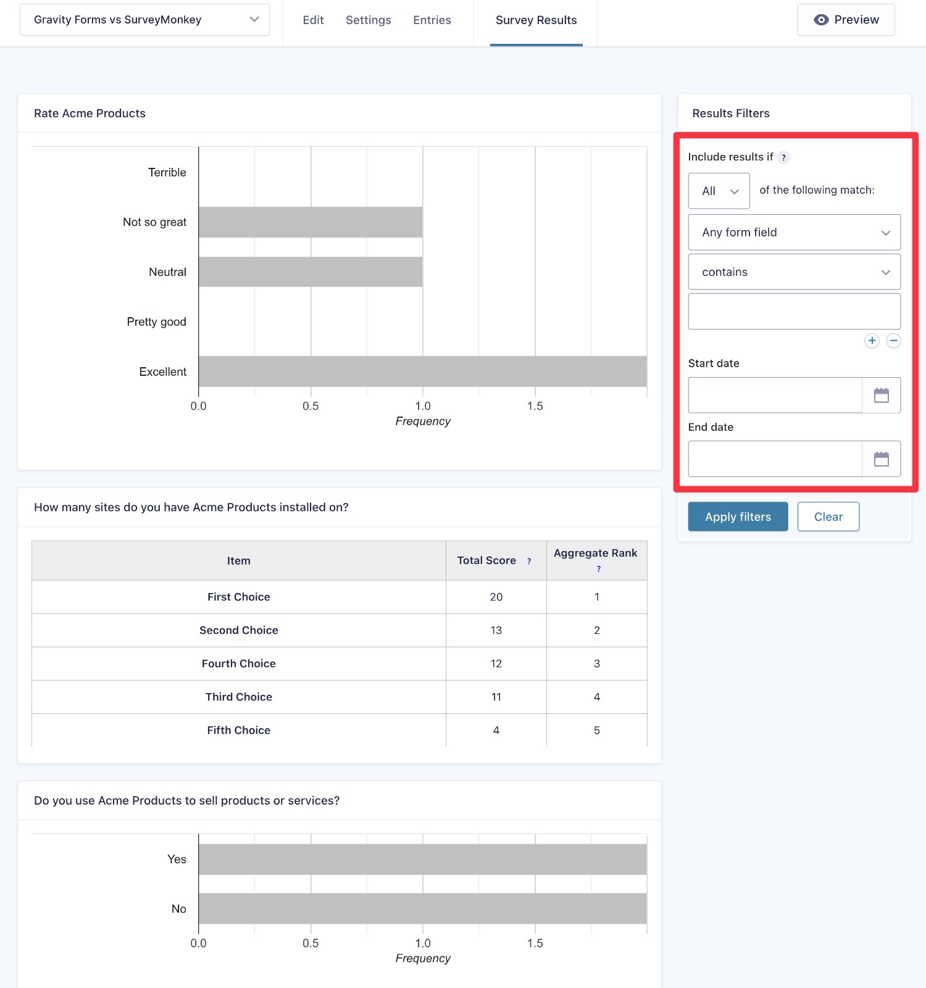Focus the filter value text field
This screenshot has width=926, height=988.
pyautogui.click(x=794, y=311)
